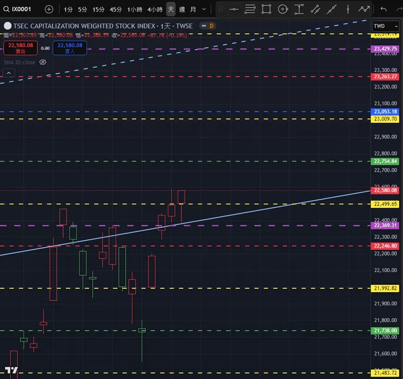
Task: Switch to the 45分 timeframe
Action: 115,9
